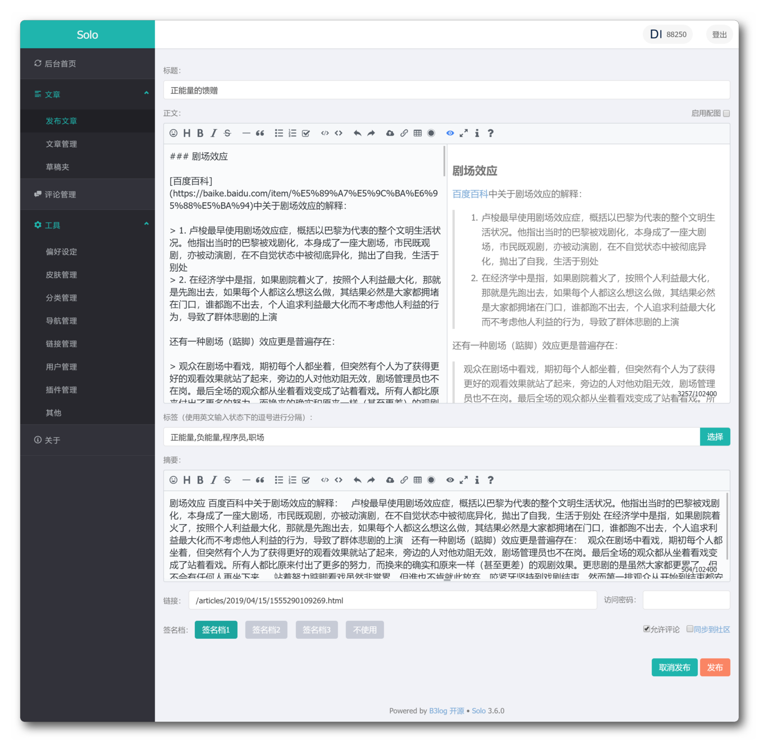Screen dimensions: 759x742
Task: Open help in content editor toolbar
Action: tap(491, 133)
